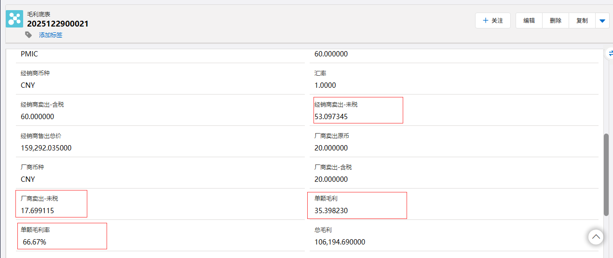Click the tag icon beside 添加标签
This screenshot has height=258, width=613.
pos(28,35)
